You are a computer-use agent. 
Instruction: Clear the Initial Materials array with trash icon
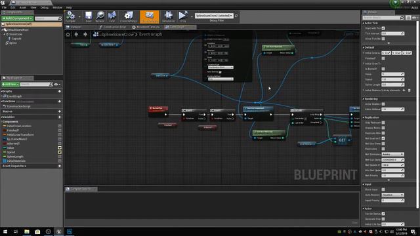click(409, 90)
